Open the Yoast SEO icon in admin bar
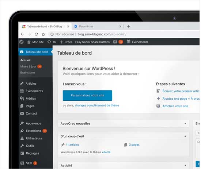 [115, 42]
